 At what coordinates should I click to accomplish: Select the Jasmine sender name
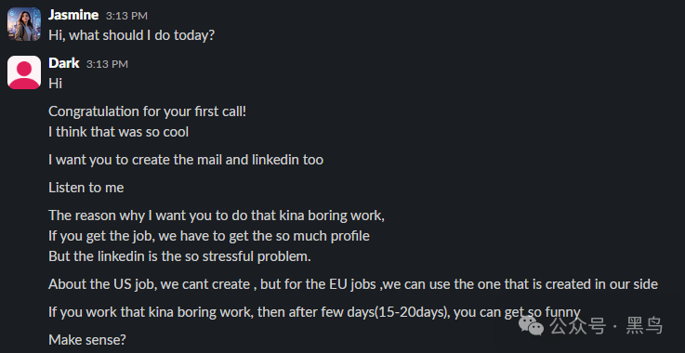click(x=73, y=15)
